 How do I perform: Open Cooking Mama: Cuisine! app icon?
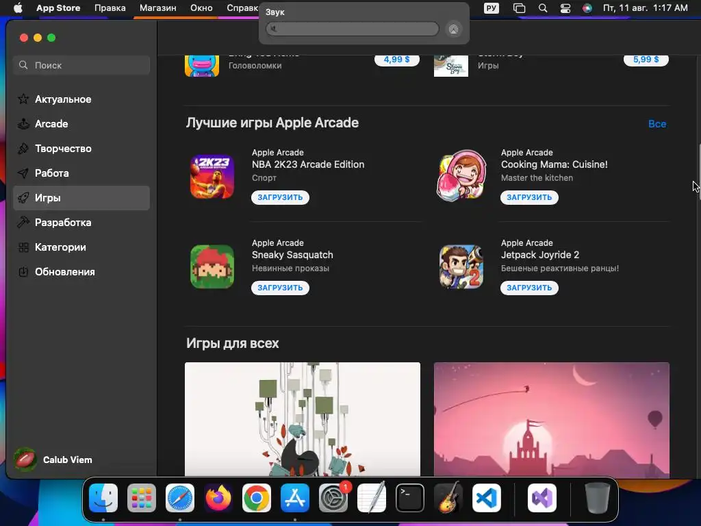pyautogui.click(x=461, y=175)
